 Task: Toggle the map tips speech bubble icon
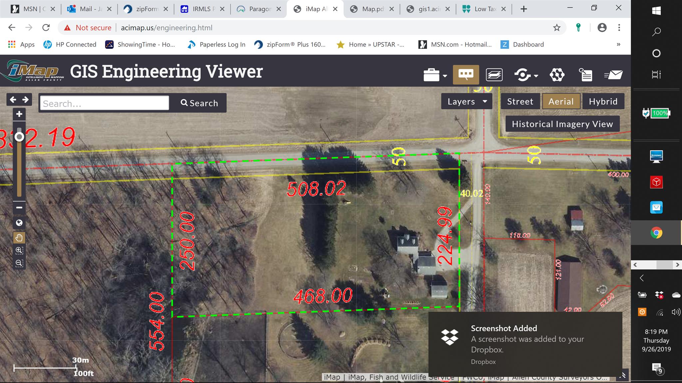pyautogui.click(x=466, y=74)
